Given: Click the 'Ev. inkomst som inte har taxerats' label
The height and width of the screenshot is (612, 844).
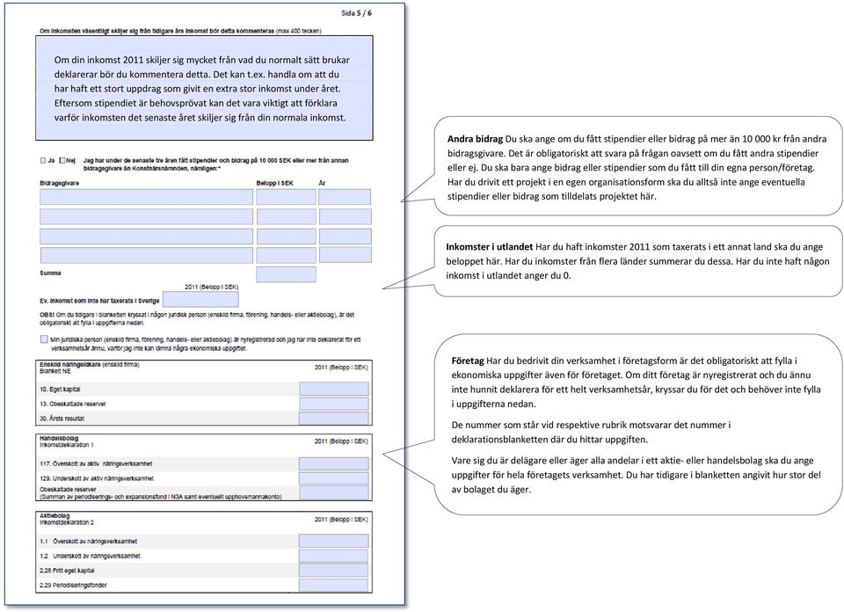Looking at the screenshot, I should point(99,301).
